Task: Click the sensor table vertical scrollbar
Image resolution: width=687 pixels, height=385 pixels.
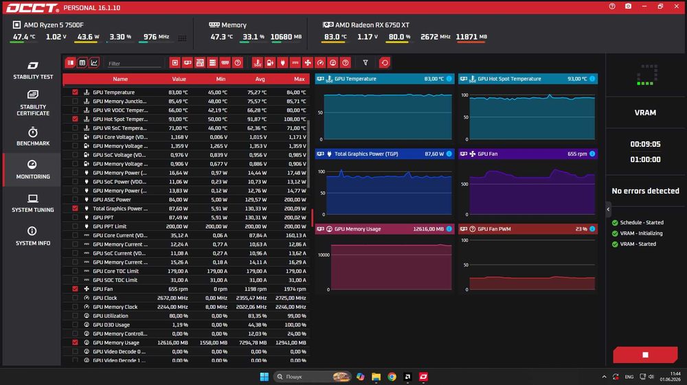Action: tap(308, 153)
